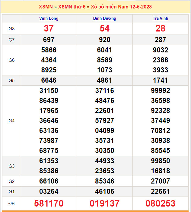
Task: Click G4 number 36646
Action: pos(49,121)
